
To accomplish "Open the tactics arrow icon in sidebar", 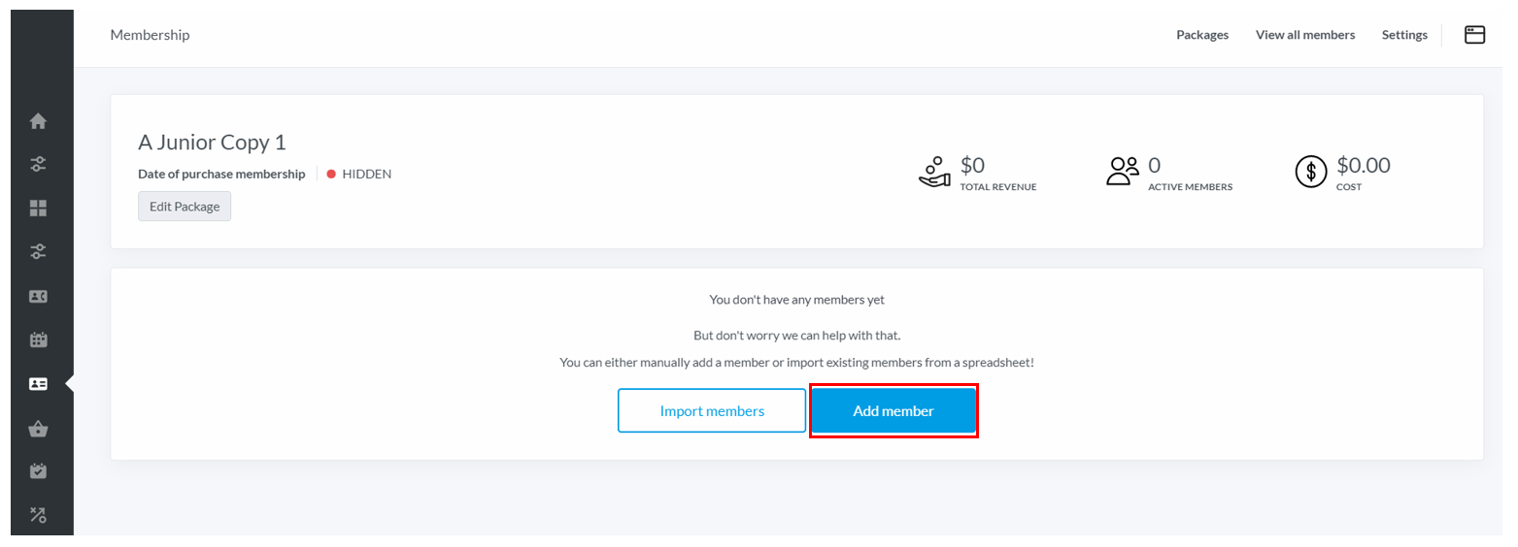I will 38,515.
